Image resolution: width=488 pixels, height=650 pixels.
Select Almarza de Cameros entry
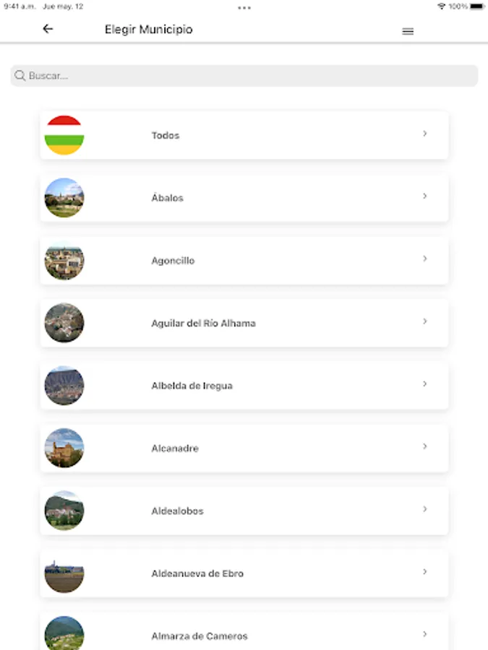coord(244,632)
